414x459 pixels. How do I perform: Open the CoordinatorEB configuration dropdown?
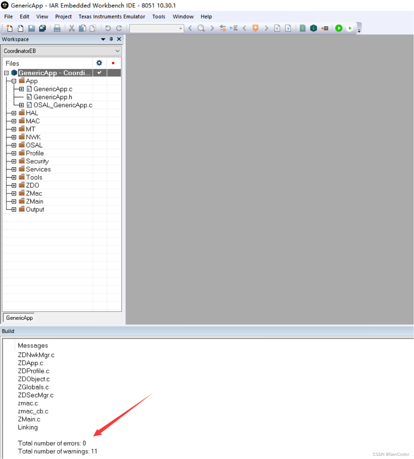click(x=118, y=51)
